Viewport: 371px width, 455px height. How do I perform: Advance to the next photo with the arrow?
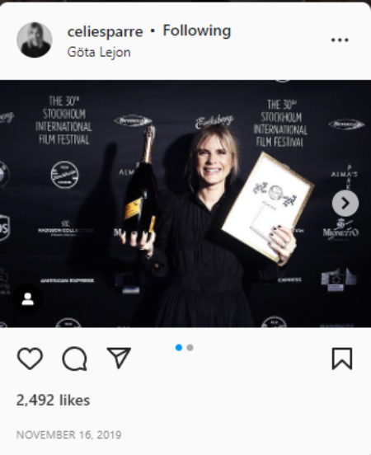pyautogui.click(x=345, y=203)
